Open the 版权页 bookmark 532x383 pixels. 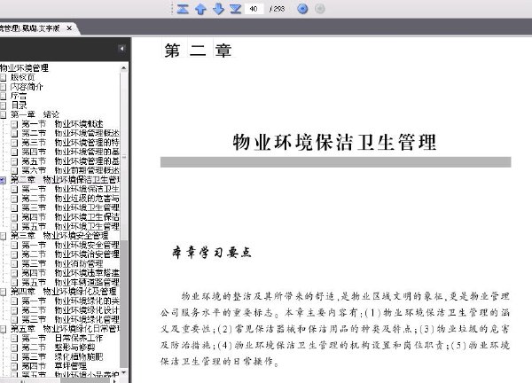click(x=22, y=77)
